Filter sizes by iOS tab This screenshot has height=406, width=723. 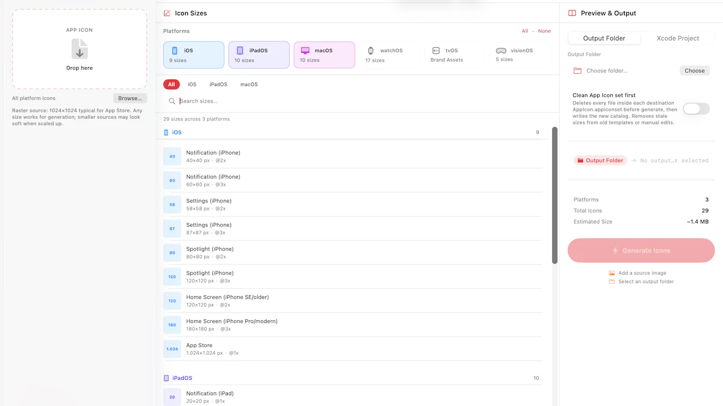(x=192, y=84)
